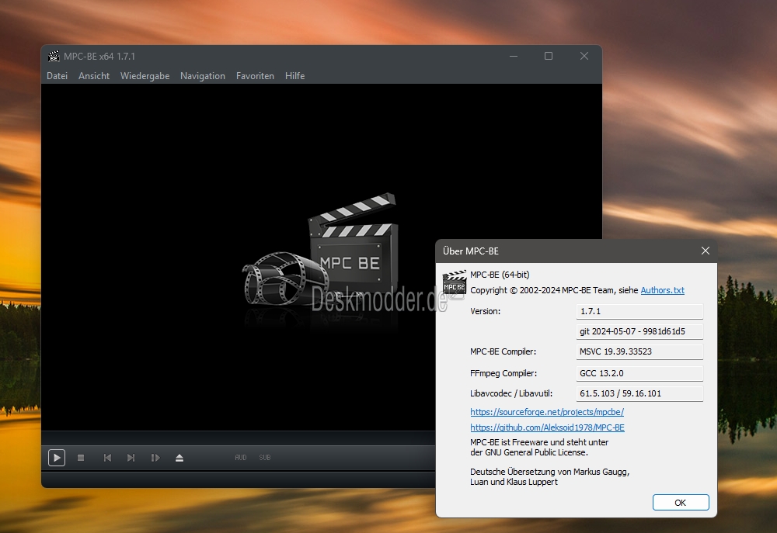
Task: Click the GNU General Public License text
Action: tap(539, 448)
